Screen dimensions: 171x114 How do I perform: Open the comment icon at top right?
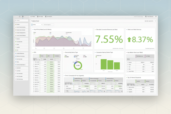146,17
